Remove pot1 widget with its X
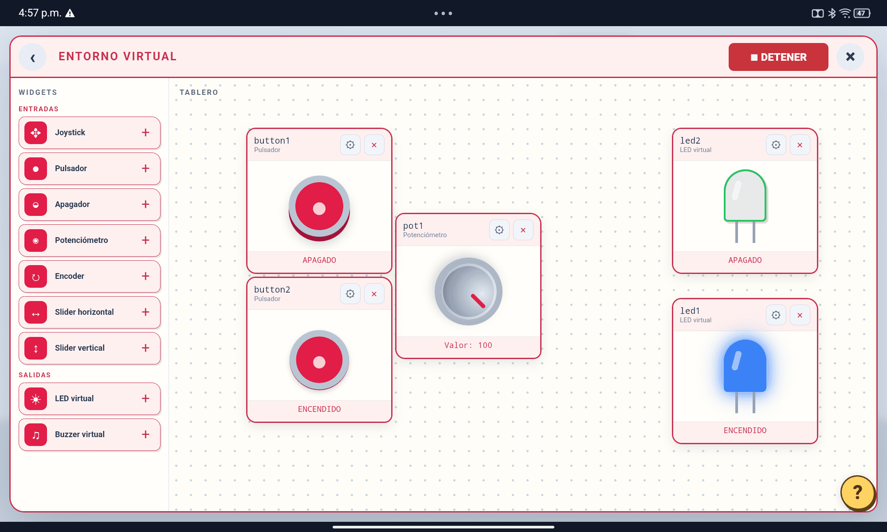Viewport: 887px width, 532px height. (523, 230)
